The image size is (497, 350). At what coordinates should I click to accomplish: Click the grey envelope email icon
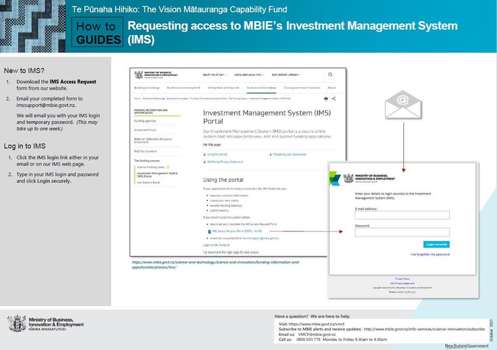(x=403, y=105)
